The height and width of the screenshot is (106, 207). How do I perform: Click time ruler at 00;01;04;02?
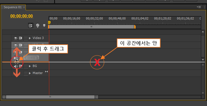[140, 18]
